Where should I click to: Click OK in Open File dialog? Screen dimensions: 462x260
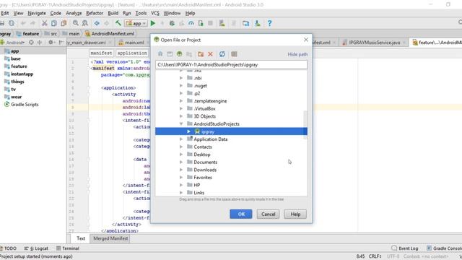point(241,214)
